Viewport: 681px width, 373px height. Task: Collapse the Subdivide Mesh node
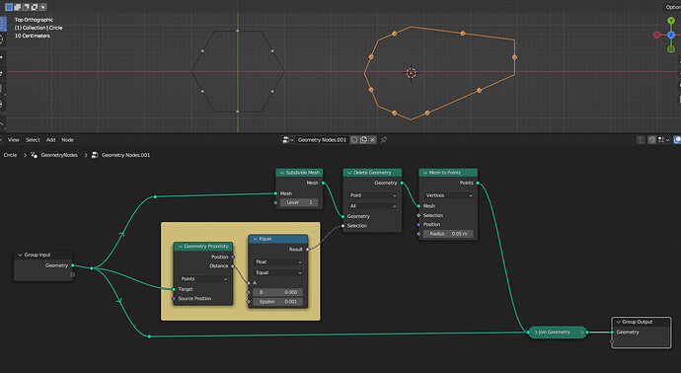point(282,173)
